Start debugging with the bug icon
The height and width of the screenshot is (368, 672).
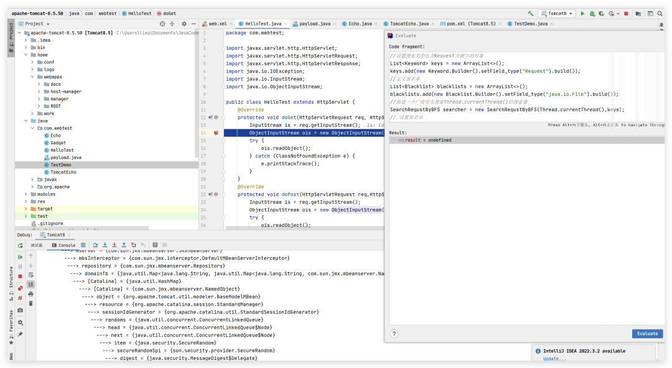pyautogui.click(x=592, y=13)
